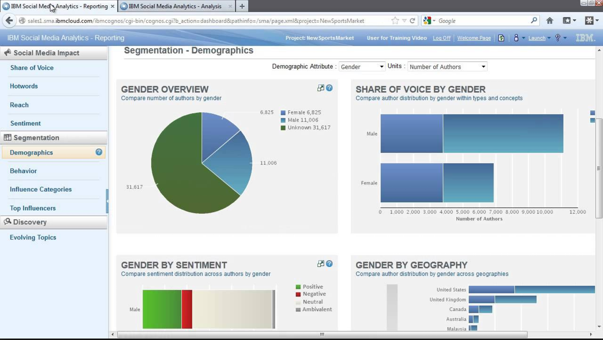Open a new browser tab with plus
Viewport: 603px width, 340px height.
tap(242, 6)
